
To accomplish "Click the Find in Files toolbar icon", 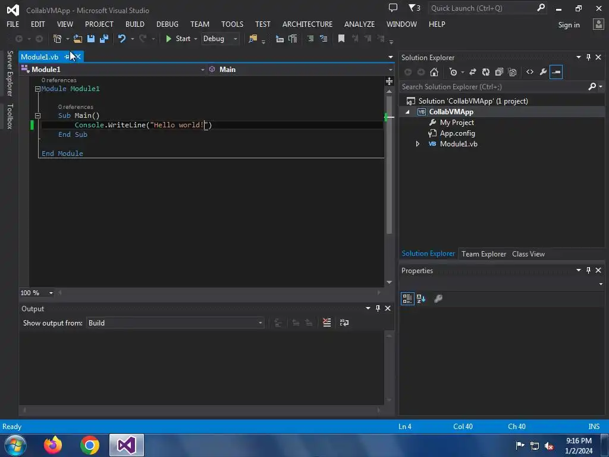I will point(253,39).
